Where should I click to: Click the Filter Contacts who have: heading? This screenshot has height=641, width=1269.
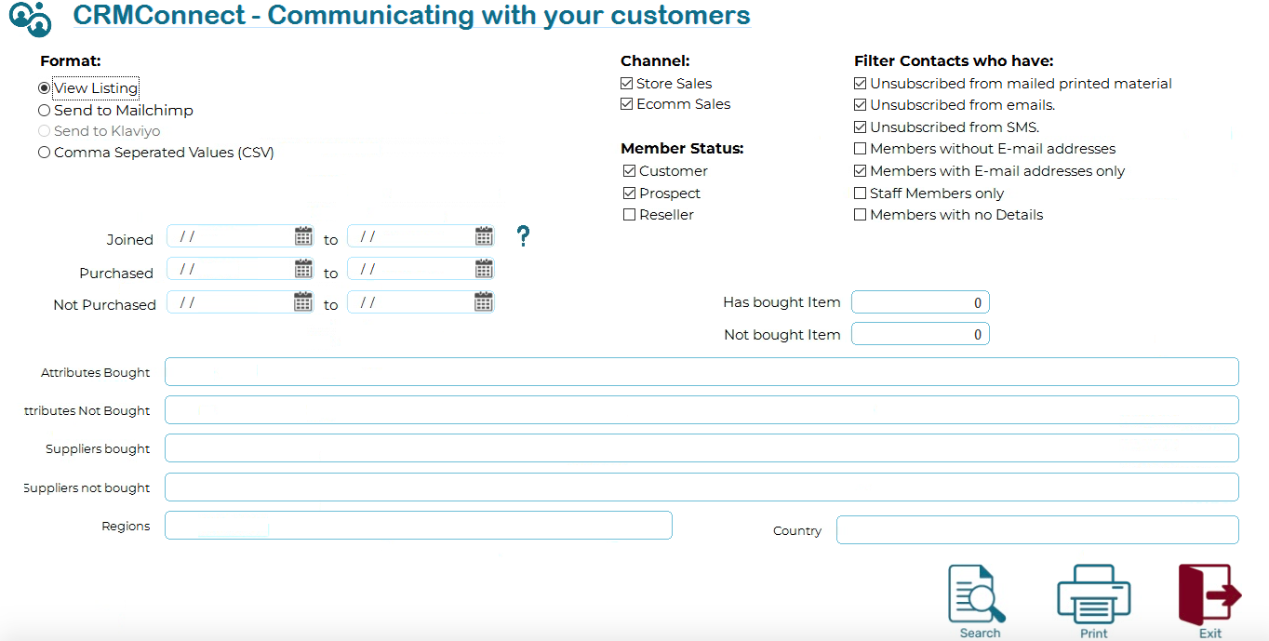(x=954, y=61)
